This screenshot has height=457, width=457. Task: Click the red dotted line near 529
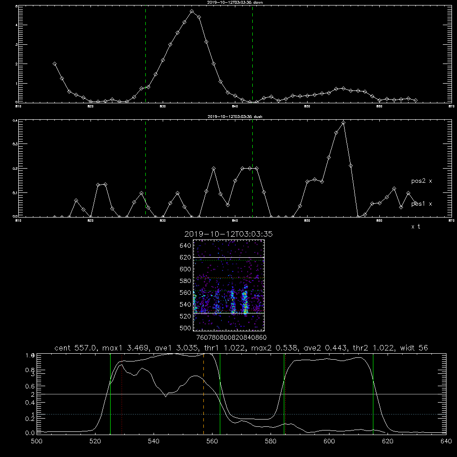[x=122, y=394]
